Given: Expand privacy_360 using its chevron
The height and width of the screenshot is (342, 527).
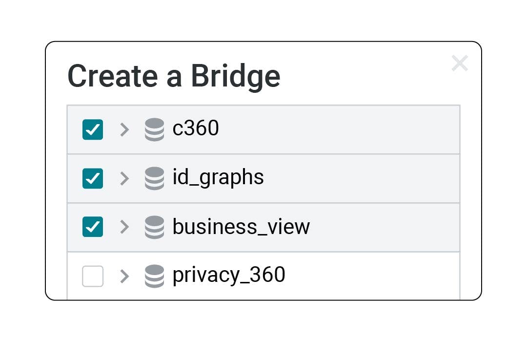Looking at the screenshot, I should coord(124,276).
